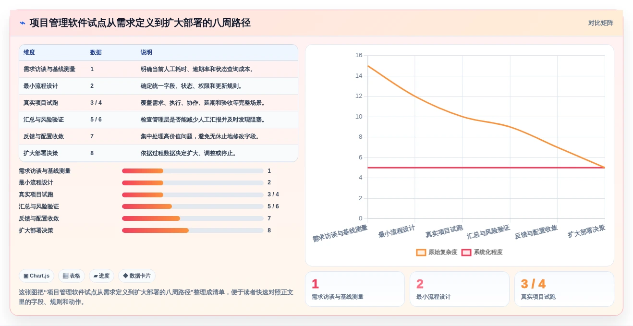Click the 需求访谈与基线测量 progress bar

[193, 171]
